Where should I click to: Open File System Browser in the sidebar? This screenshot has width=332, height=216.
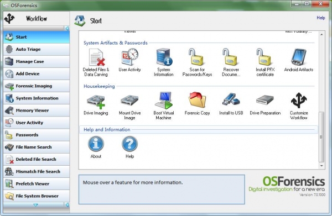point(37,196)
